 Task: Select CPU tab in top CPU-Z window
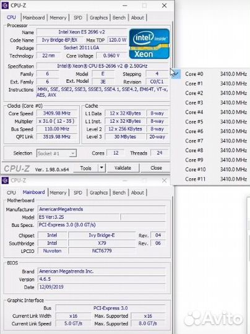coord(11,17)
